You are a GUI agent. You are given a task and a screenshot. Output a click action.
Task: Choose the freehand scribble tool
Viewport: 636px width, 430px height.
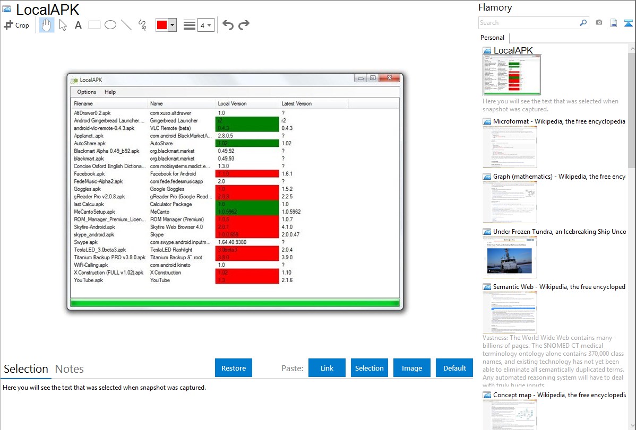142,25
